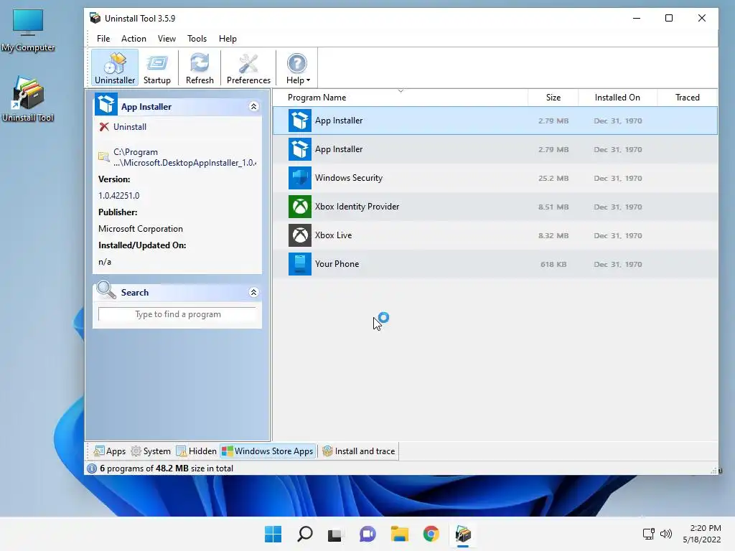The width and height of the screenshot is (735, 551).
Task: Sort by Size column header
Action: point(553,98)
